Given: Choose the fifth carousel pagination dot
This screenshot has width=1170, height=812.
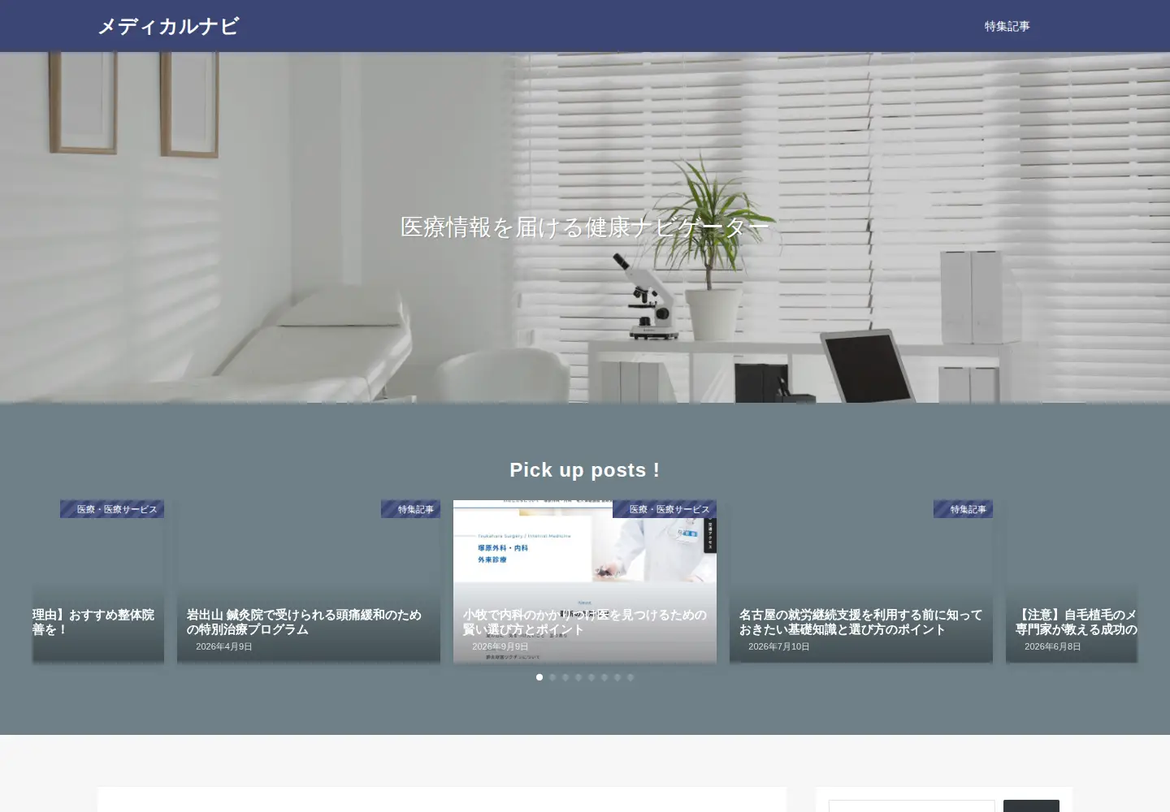Looking at the screenshot, I should 591,677.
